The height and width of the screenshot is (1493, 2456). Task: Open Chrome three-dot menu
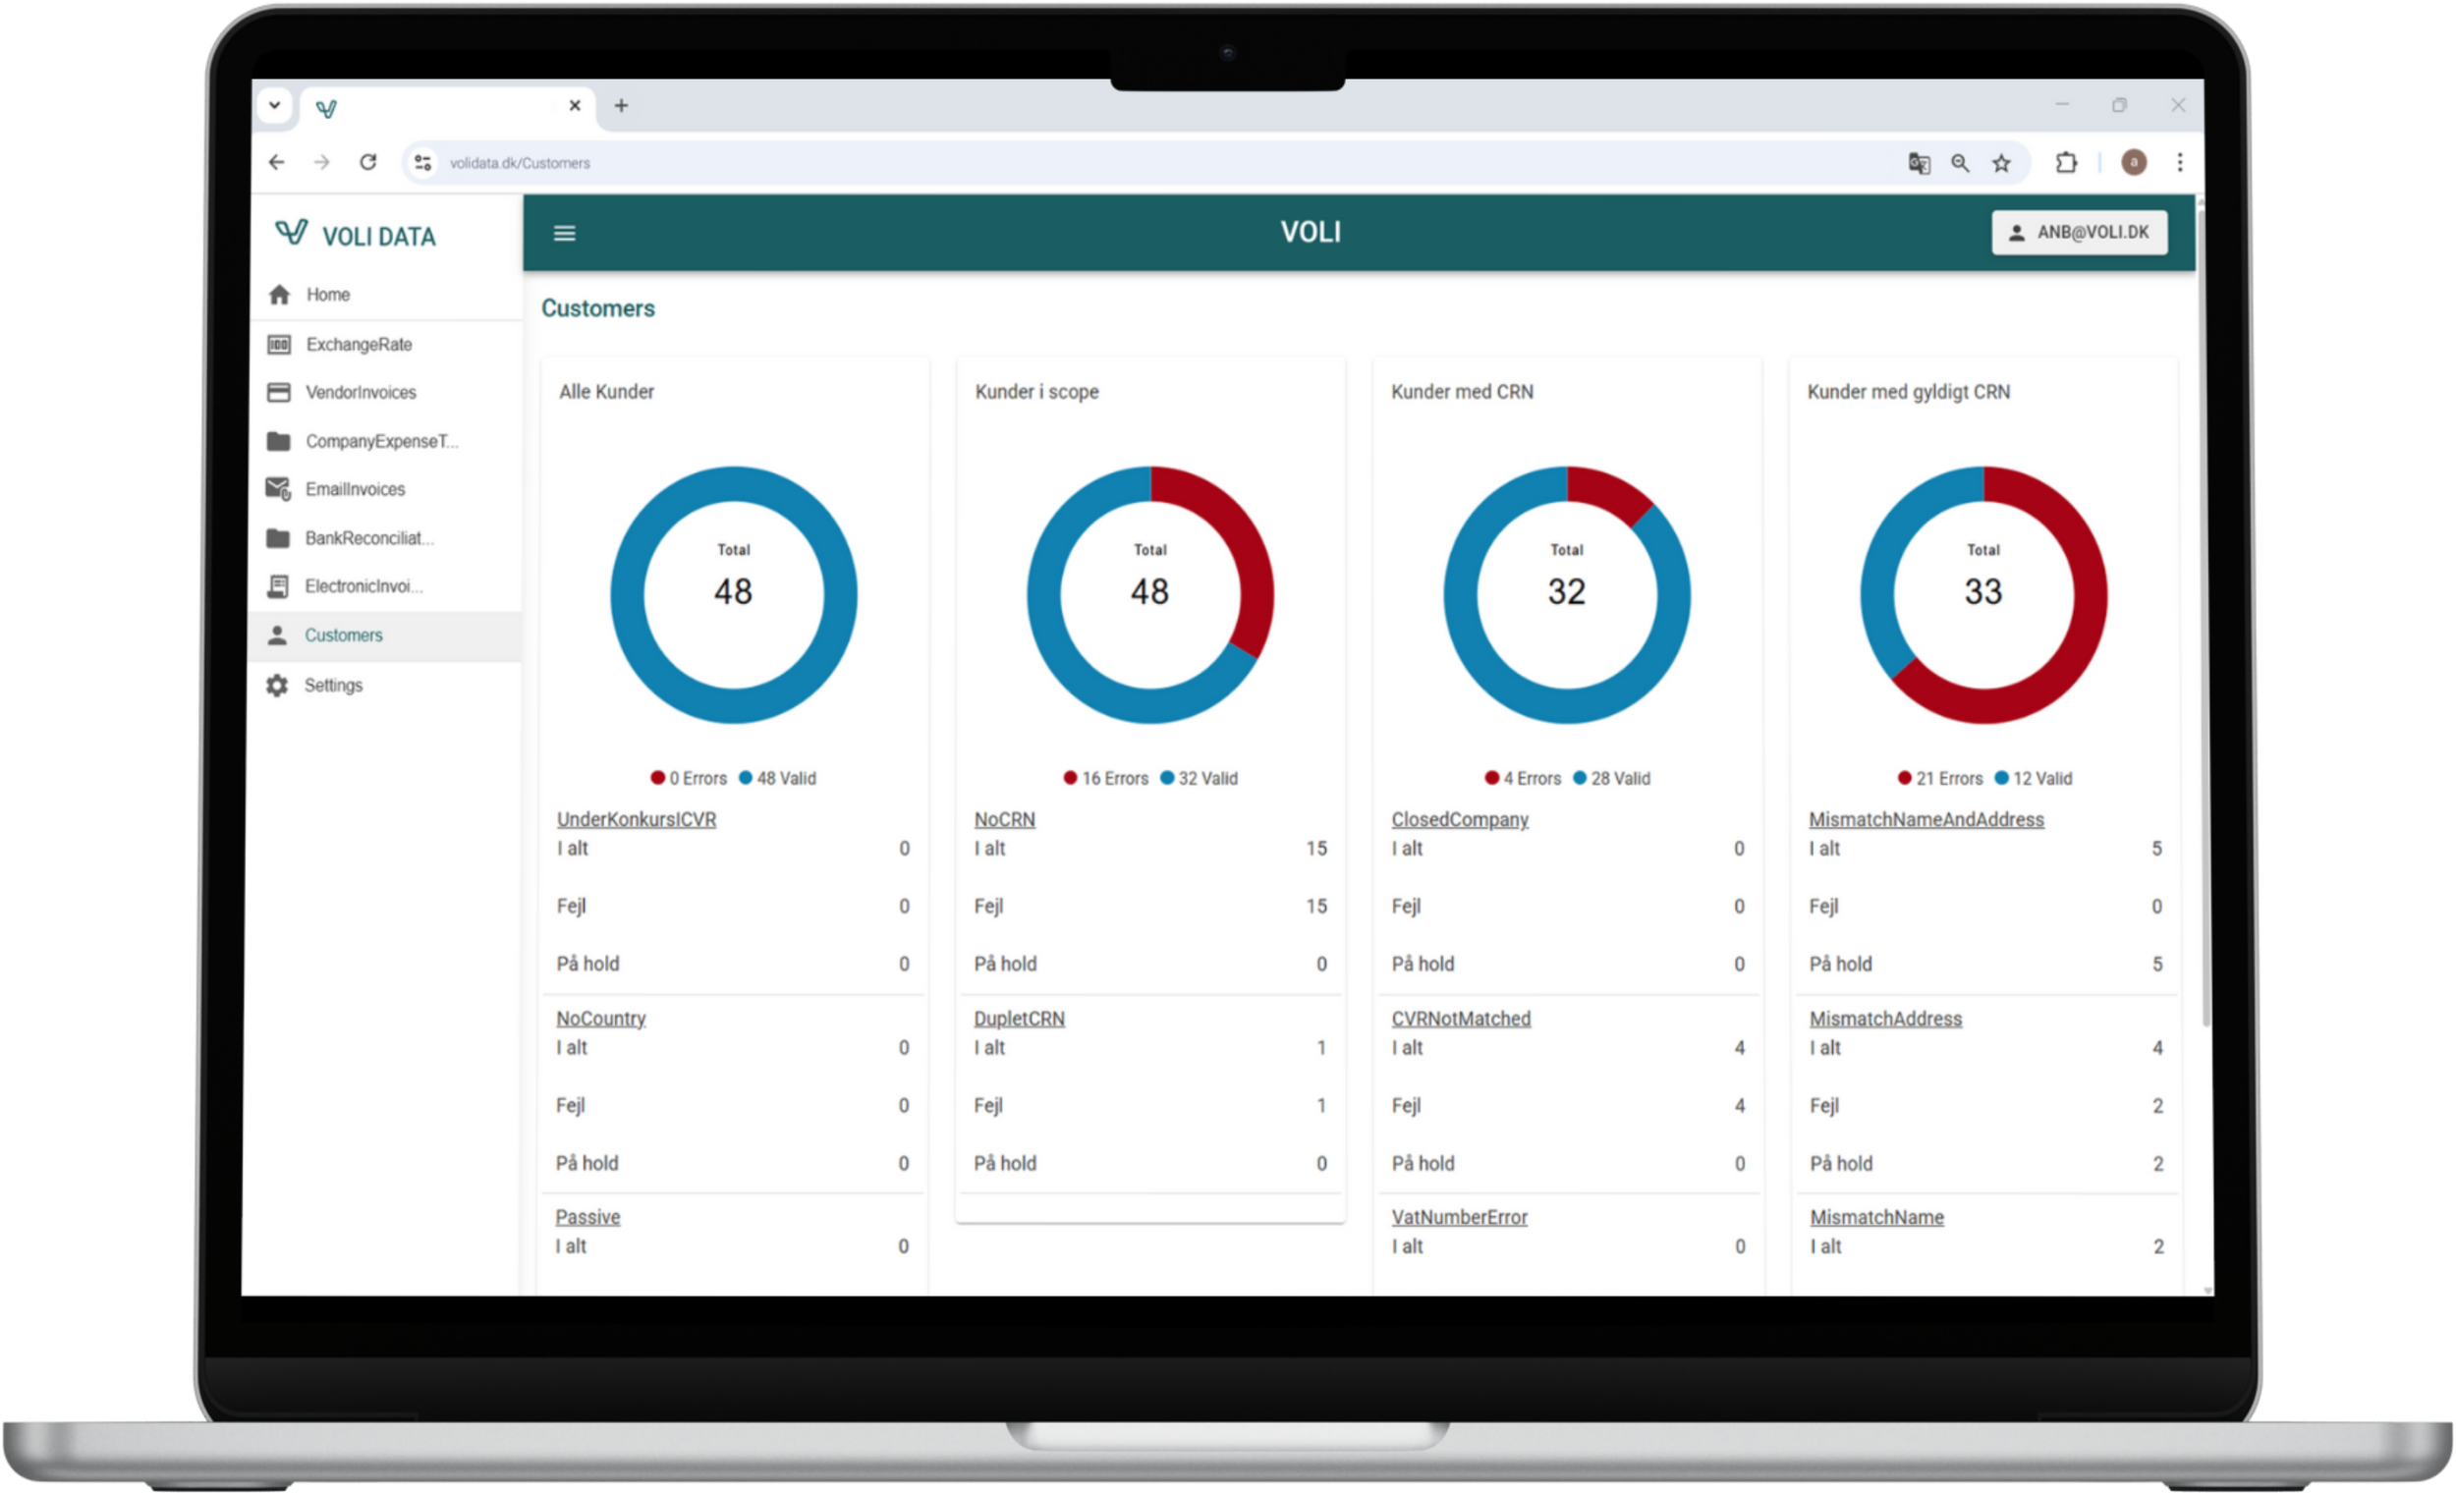pyautogui.click(x=2180, y=162)
